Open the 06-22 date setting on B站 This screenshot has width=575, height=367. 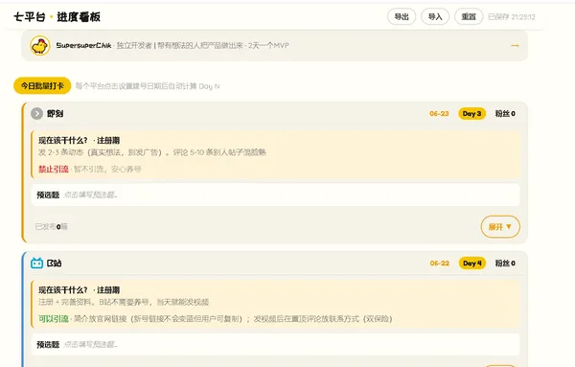click(x=439, y=264)
